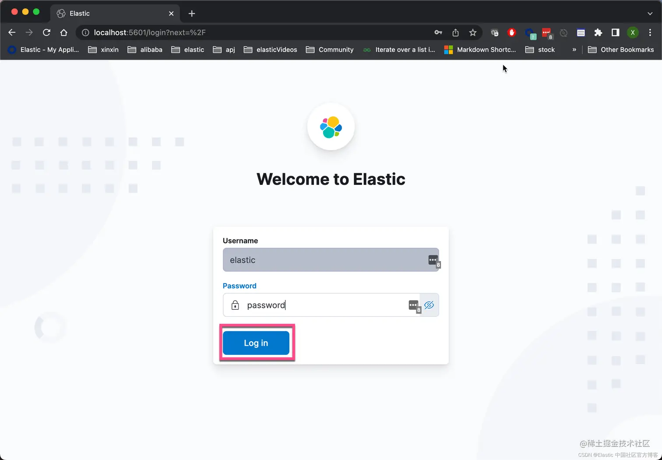662x460 pixels.
Task: Reload the current page
Action: coord(46,32)
